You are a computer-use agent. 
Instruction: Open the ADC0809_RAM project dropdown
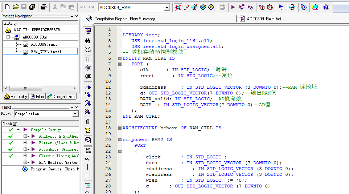pos(167,7)
